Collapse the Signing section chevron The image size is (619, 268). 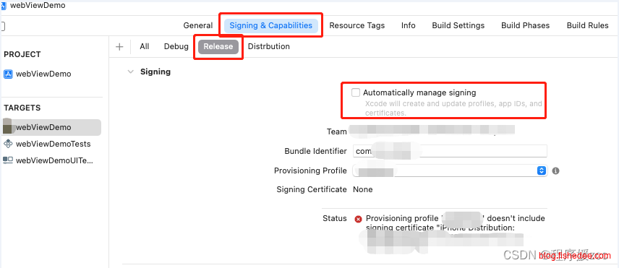[x=130, y=72]
